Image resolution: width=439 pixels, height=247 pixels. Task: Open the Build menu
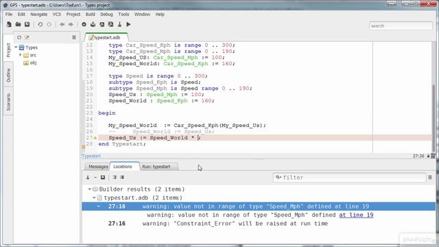pyautogui.click(x=90, y=14)
